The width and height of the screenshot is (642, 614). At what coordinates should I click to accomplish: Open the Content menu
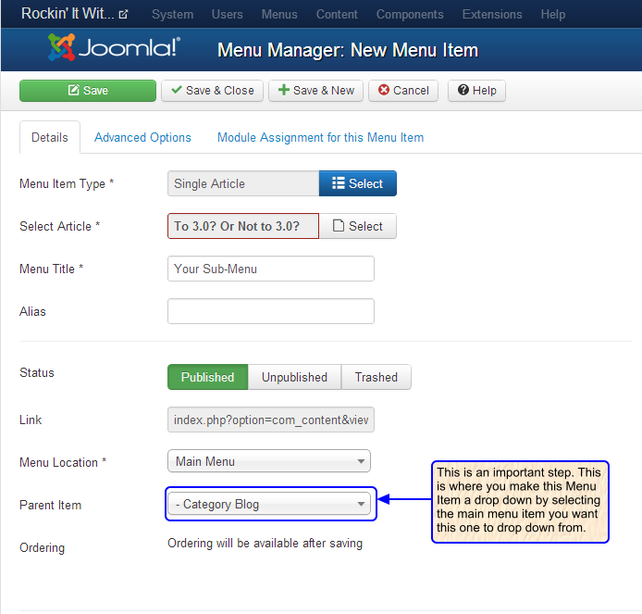tap(337, 14)
